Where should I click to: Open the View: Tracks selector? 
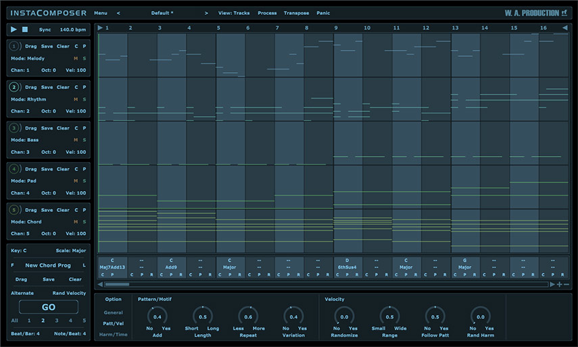tap(234, 13)
